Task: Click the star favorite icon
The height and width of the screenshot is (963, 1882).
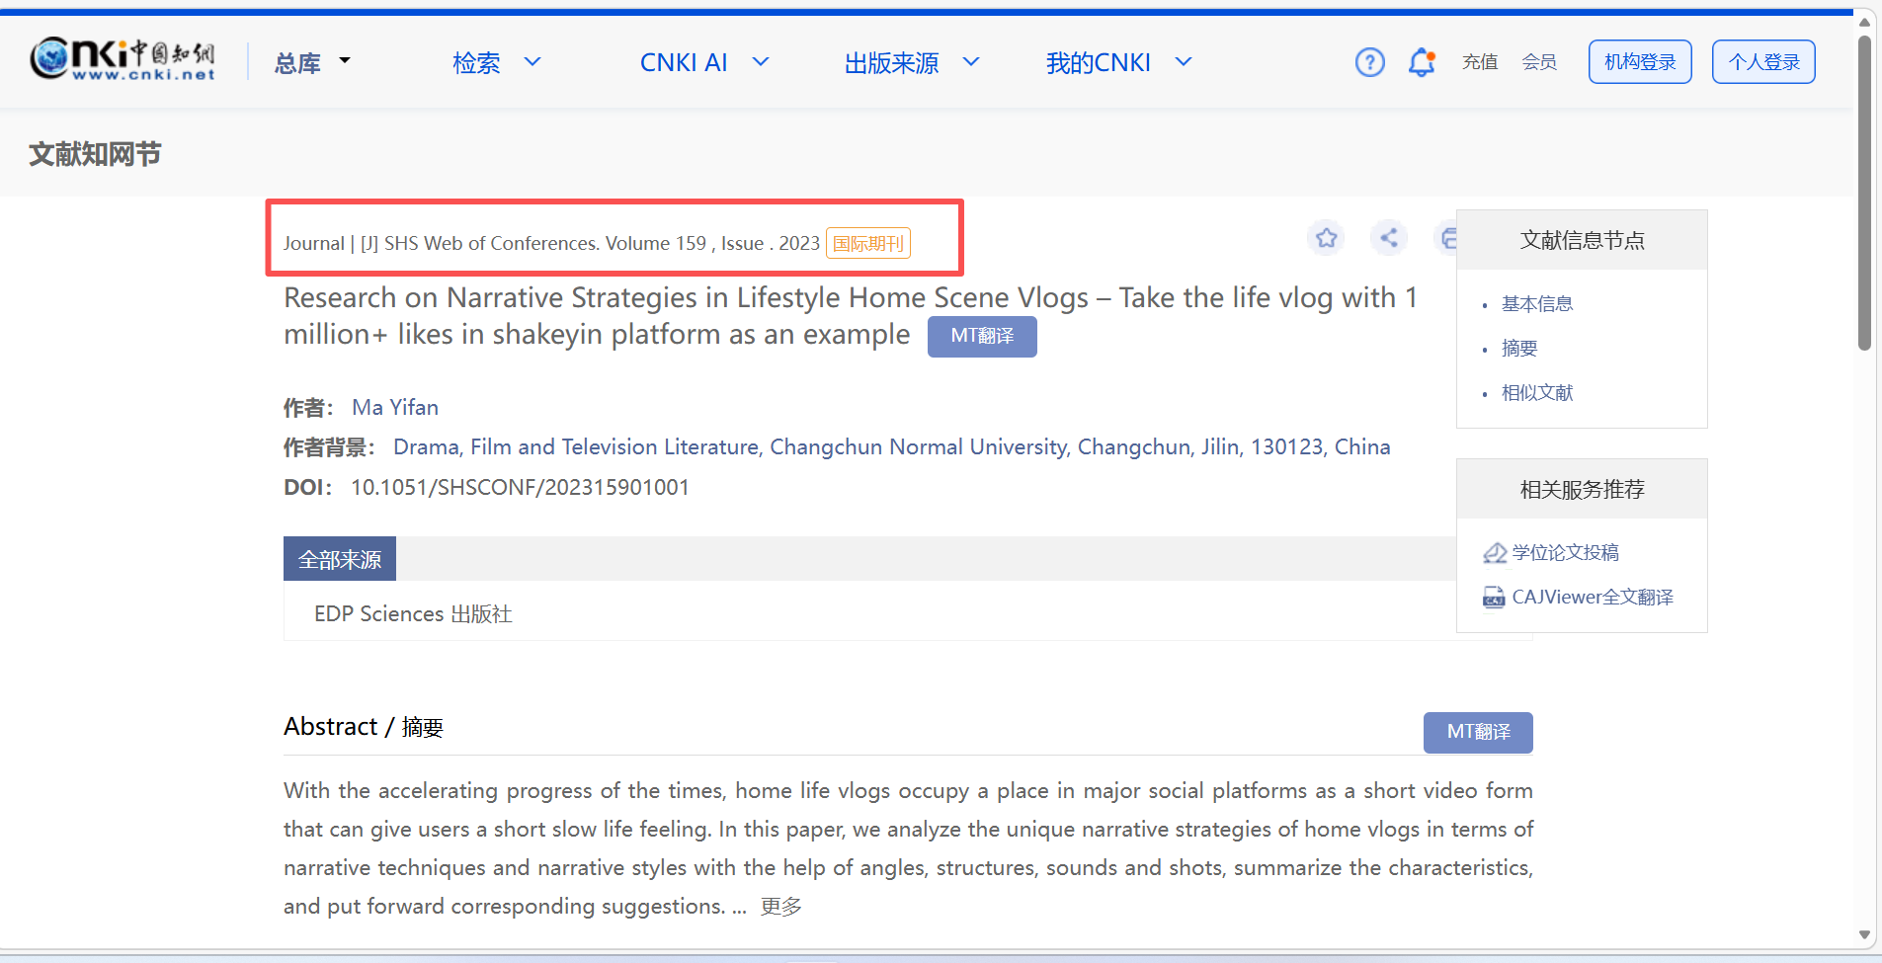Action: pyautogui.click(x=1326, y=238)
